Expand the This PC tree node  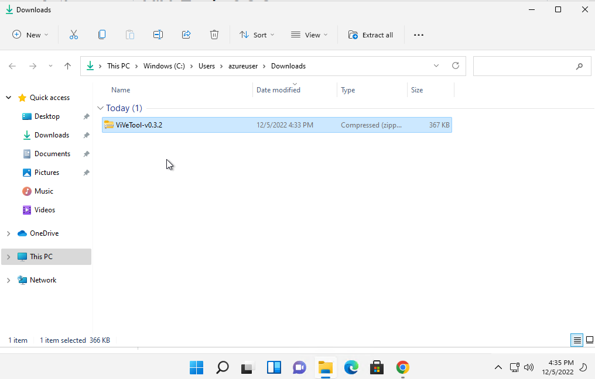pos(8,257)
